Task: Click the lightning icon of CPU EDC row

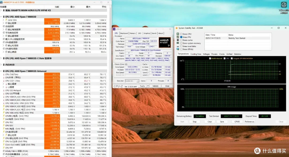Action: click(x=4, y=125)
